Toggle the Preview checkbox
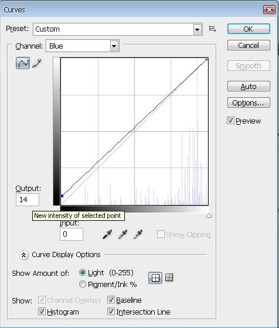This screenshot has width=279, height=328. pos(230,121)
